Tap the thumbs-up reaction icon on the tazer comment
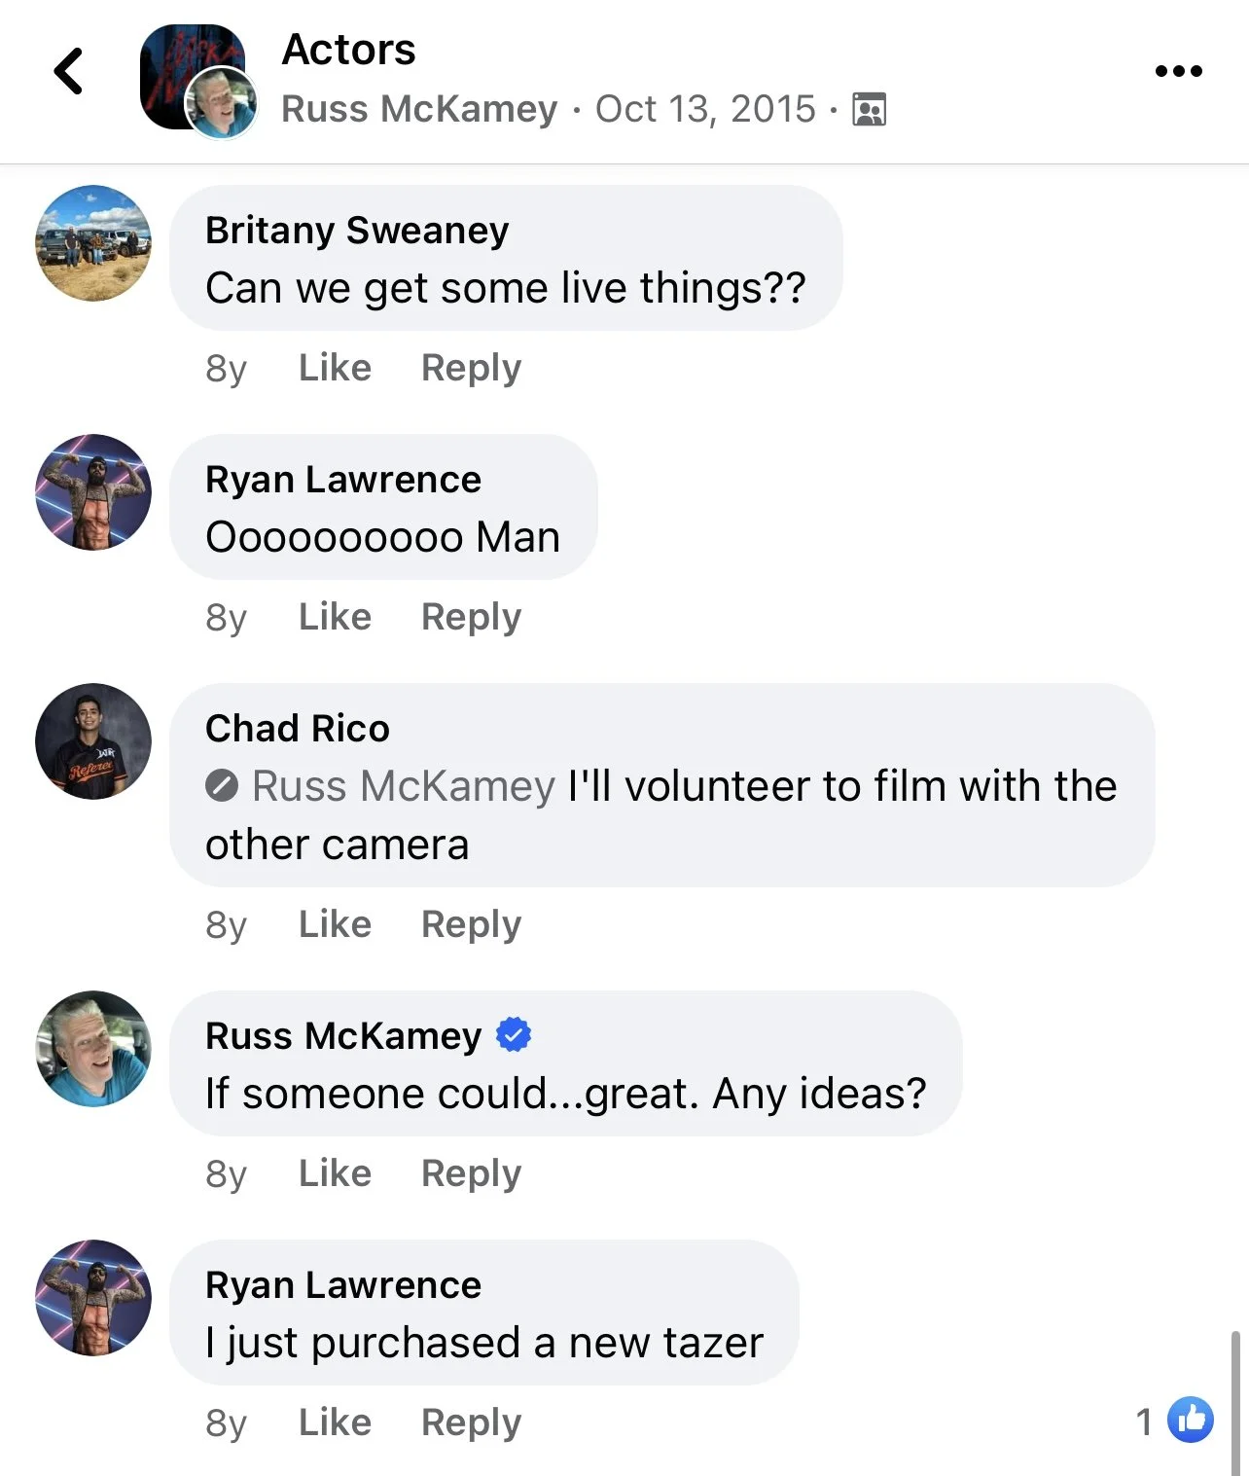 pyautogui.click(x=1191, y=1421)
